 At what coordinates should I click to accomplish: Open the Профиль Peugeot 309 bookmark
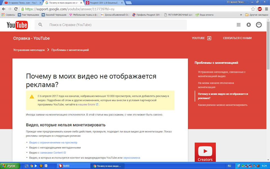(146, 15)
